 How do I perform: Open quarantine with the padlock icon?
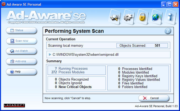tap(142, 17)
